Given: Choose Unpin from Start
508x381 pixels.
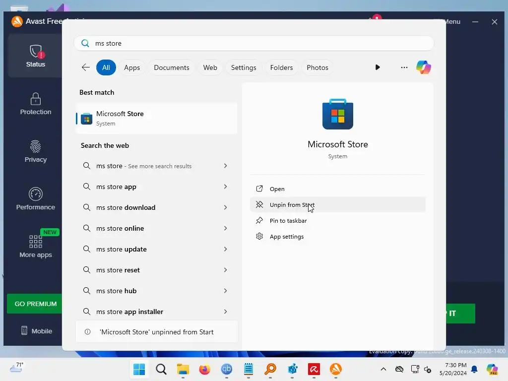Looking at the screenshot, I should click(337, 205).
